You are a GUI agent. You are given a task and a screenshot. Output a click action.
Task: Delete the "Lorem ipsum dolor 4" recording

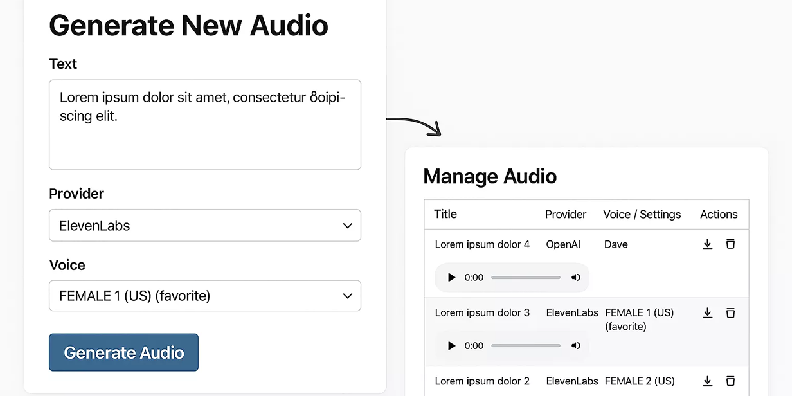click(x=731, y=244)
